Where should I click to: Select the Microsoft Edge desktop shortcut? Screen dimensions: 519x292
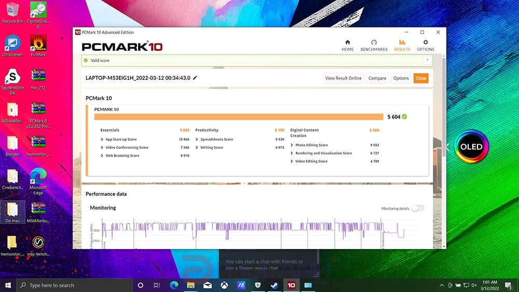tap(38, 181)
